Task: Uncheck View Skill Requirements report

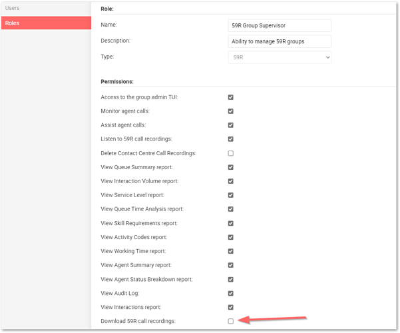Action: click(231, 223)
